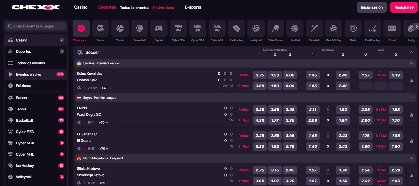Open the Casino top navigation tab
419x186 pixels.
[x=81, y=7]
